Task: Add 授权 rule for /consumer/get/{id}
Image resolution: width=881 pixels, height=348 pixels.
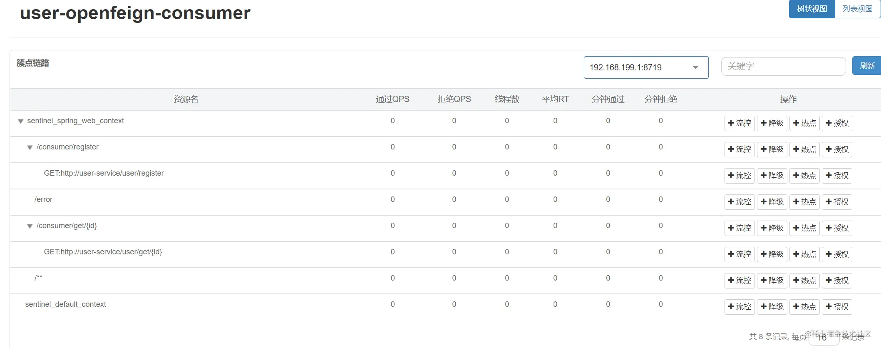Action: (x=837, y=228)
